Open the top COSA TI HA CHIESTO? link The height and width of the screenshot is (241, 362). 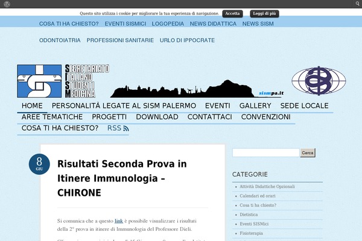tap(69, 23)
